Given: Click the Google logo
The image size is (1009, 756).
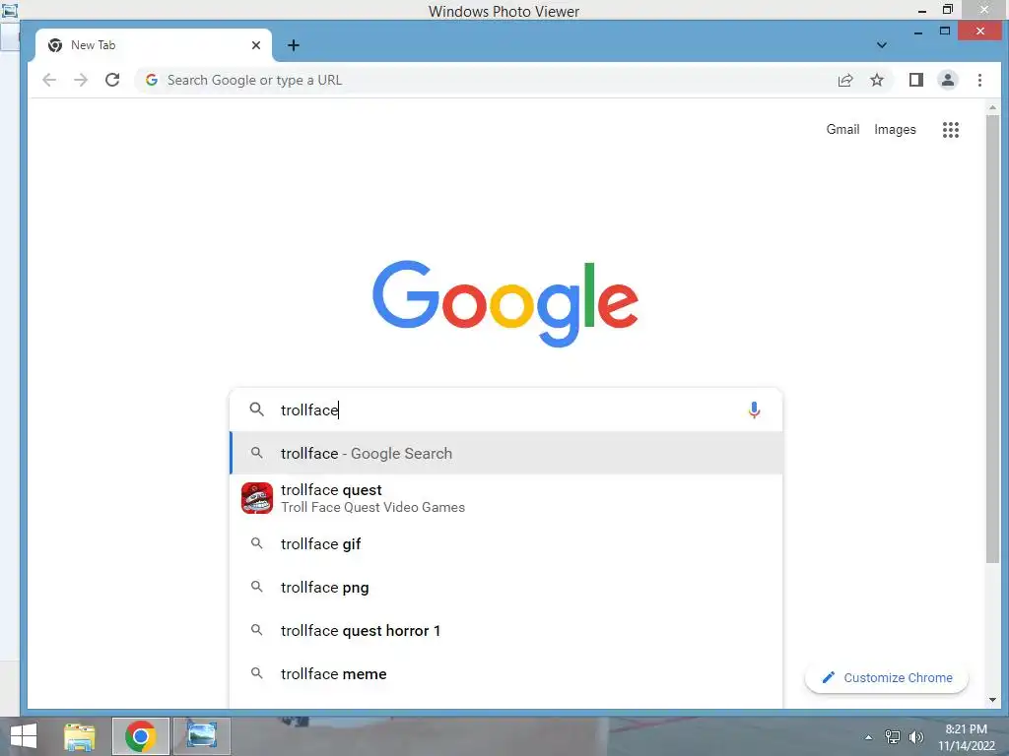Looking at the screenshot, I should pyautogui.click(x=505, y=303).
